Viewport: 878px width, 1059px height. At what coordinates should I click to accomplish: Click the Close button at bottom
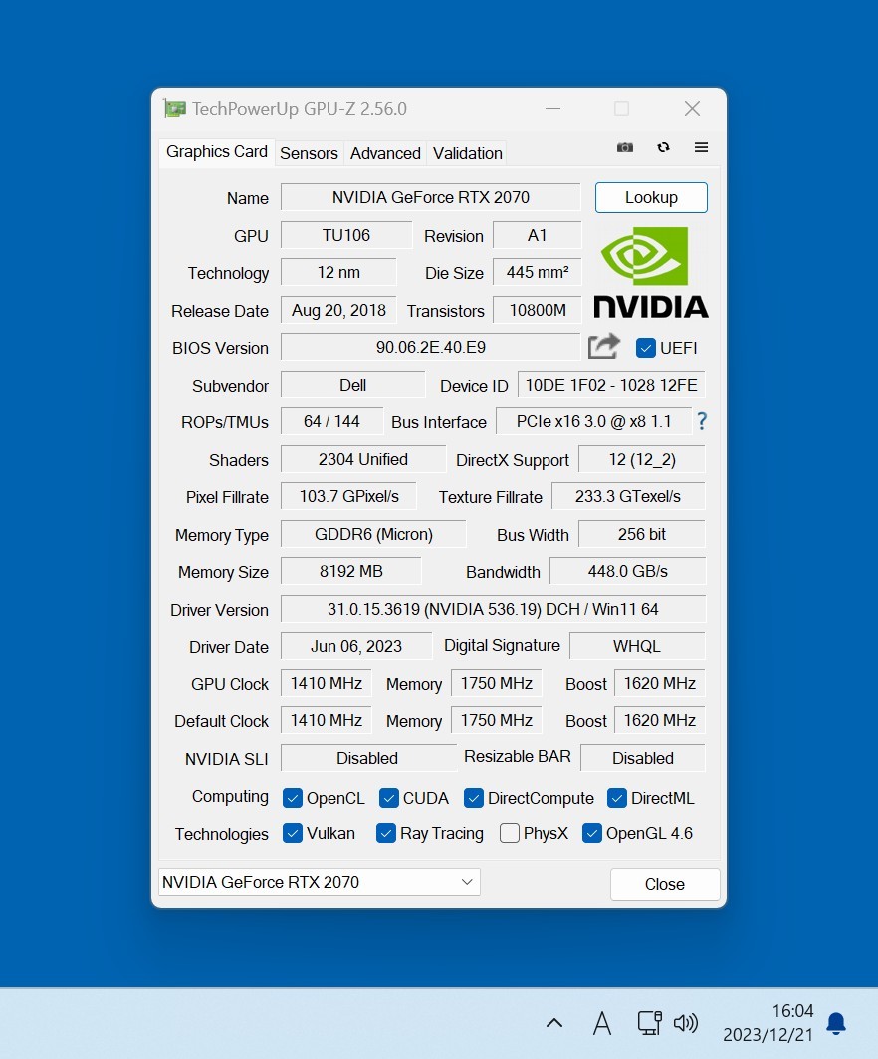click(665, 884)
